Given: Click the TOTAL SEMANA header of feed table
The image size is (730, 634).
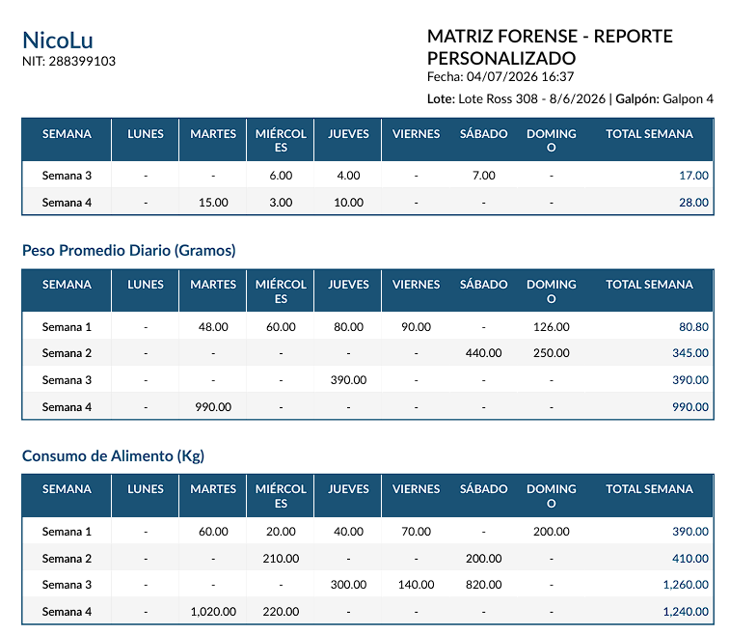Looking at the screenshot, I should (649, 489).
